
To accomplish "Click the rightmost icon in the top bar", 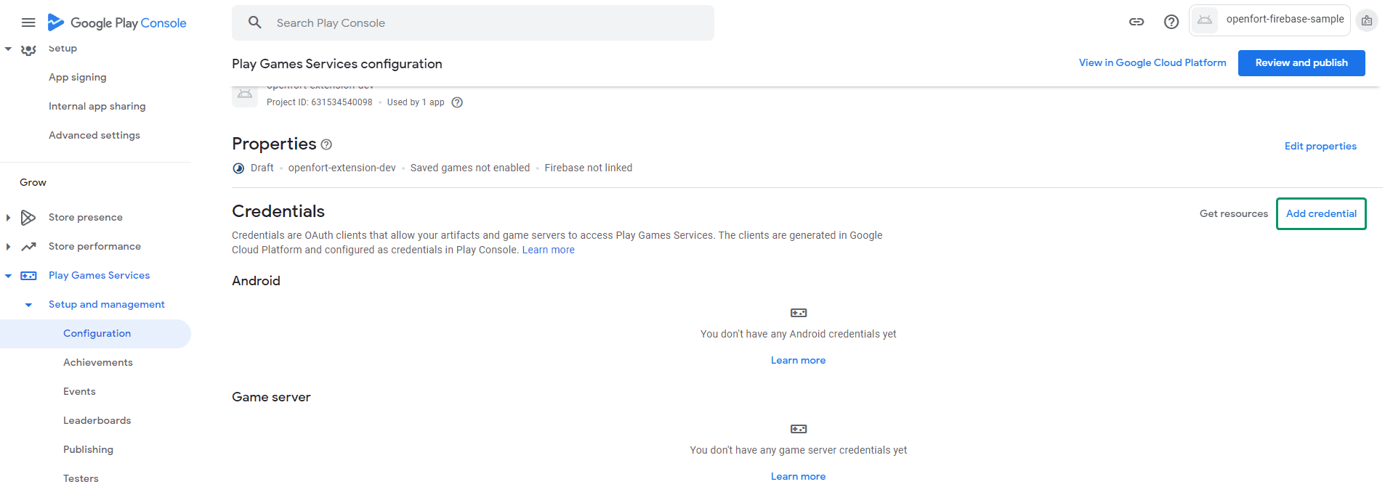I will 1366,21.
